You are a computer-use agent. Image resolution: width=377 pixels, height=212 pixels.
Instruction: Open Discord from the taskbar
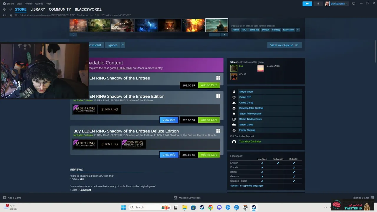click(219, 207)
